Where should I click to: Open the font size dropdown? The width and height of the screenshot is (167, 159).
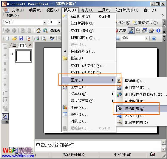59,22
